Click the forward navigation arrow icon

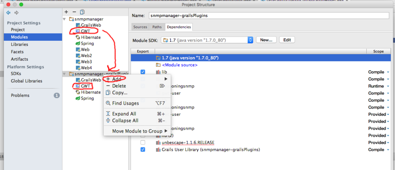tap(16, 13)
